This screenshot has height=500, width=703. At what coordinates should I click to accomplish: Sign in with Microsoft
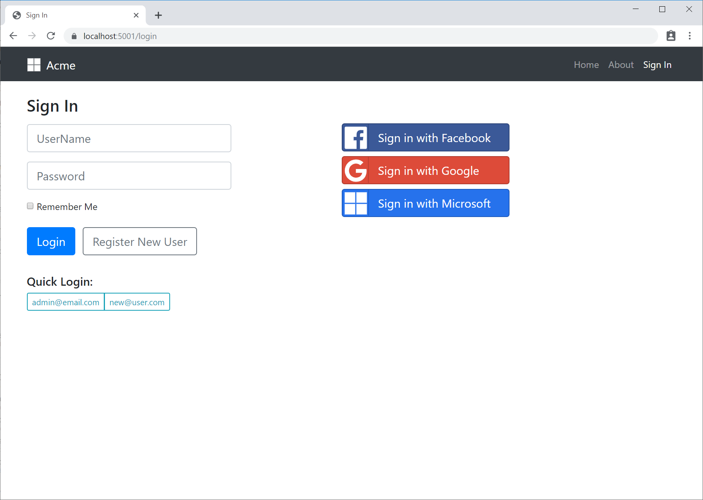pos(426,203)
